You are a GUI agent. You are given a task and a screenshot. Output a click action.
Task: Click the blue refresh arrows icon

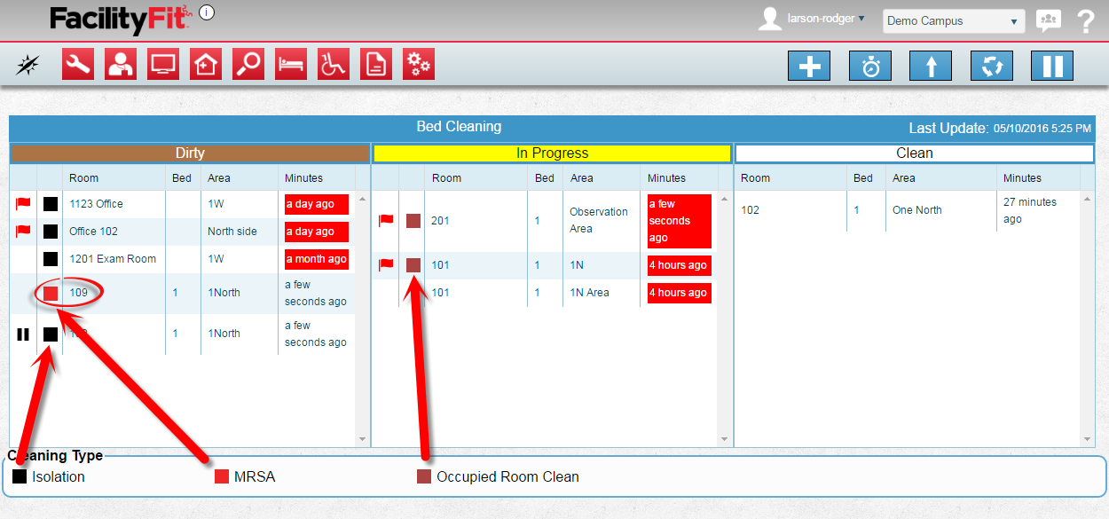(991, 67)
